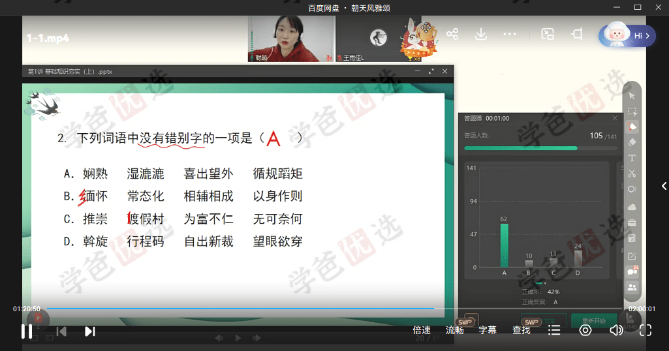Click the word 行程码 in option D

[146, 241]
